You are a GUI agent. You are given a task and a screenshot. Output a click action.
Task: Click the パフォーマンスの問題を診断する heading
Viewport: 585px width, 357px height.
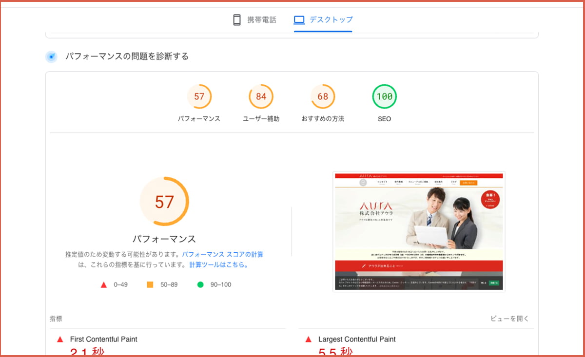[x=127, y=56]
